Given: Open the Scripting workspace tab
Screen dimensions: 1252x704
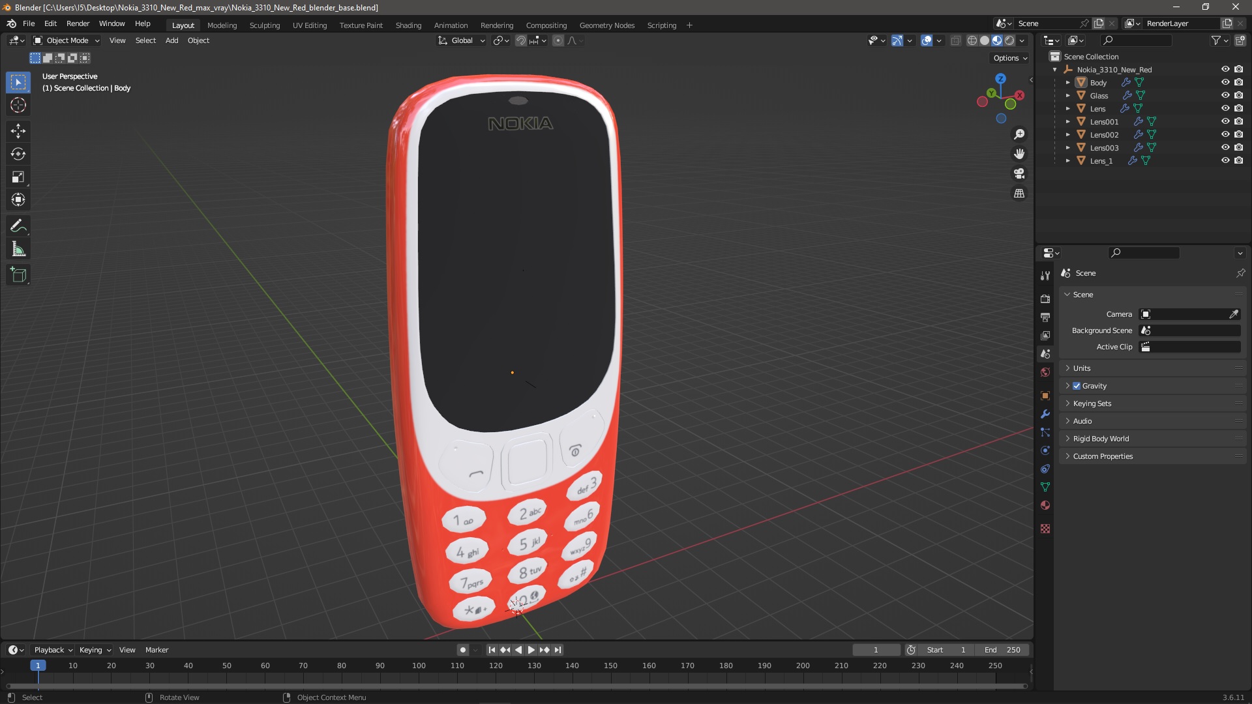Looking at the screenshot, I should (x=661, y=24).
